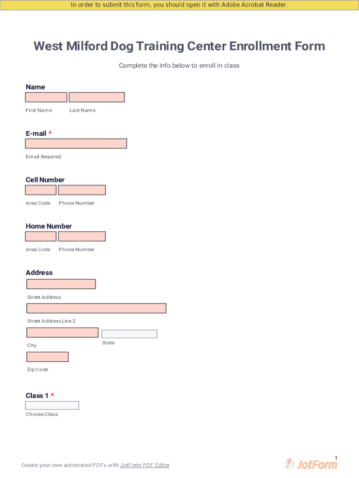Select the E-mail input field
This screenshot has width=359, height=478.
(76, 144)
